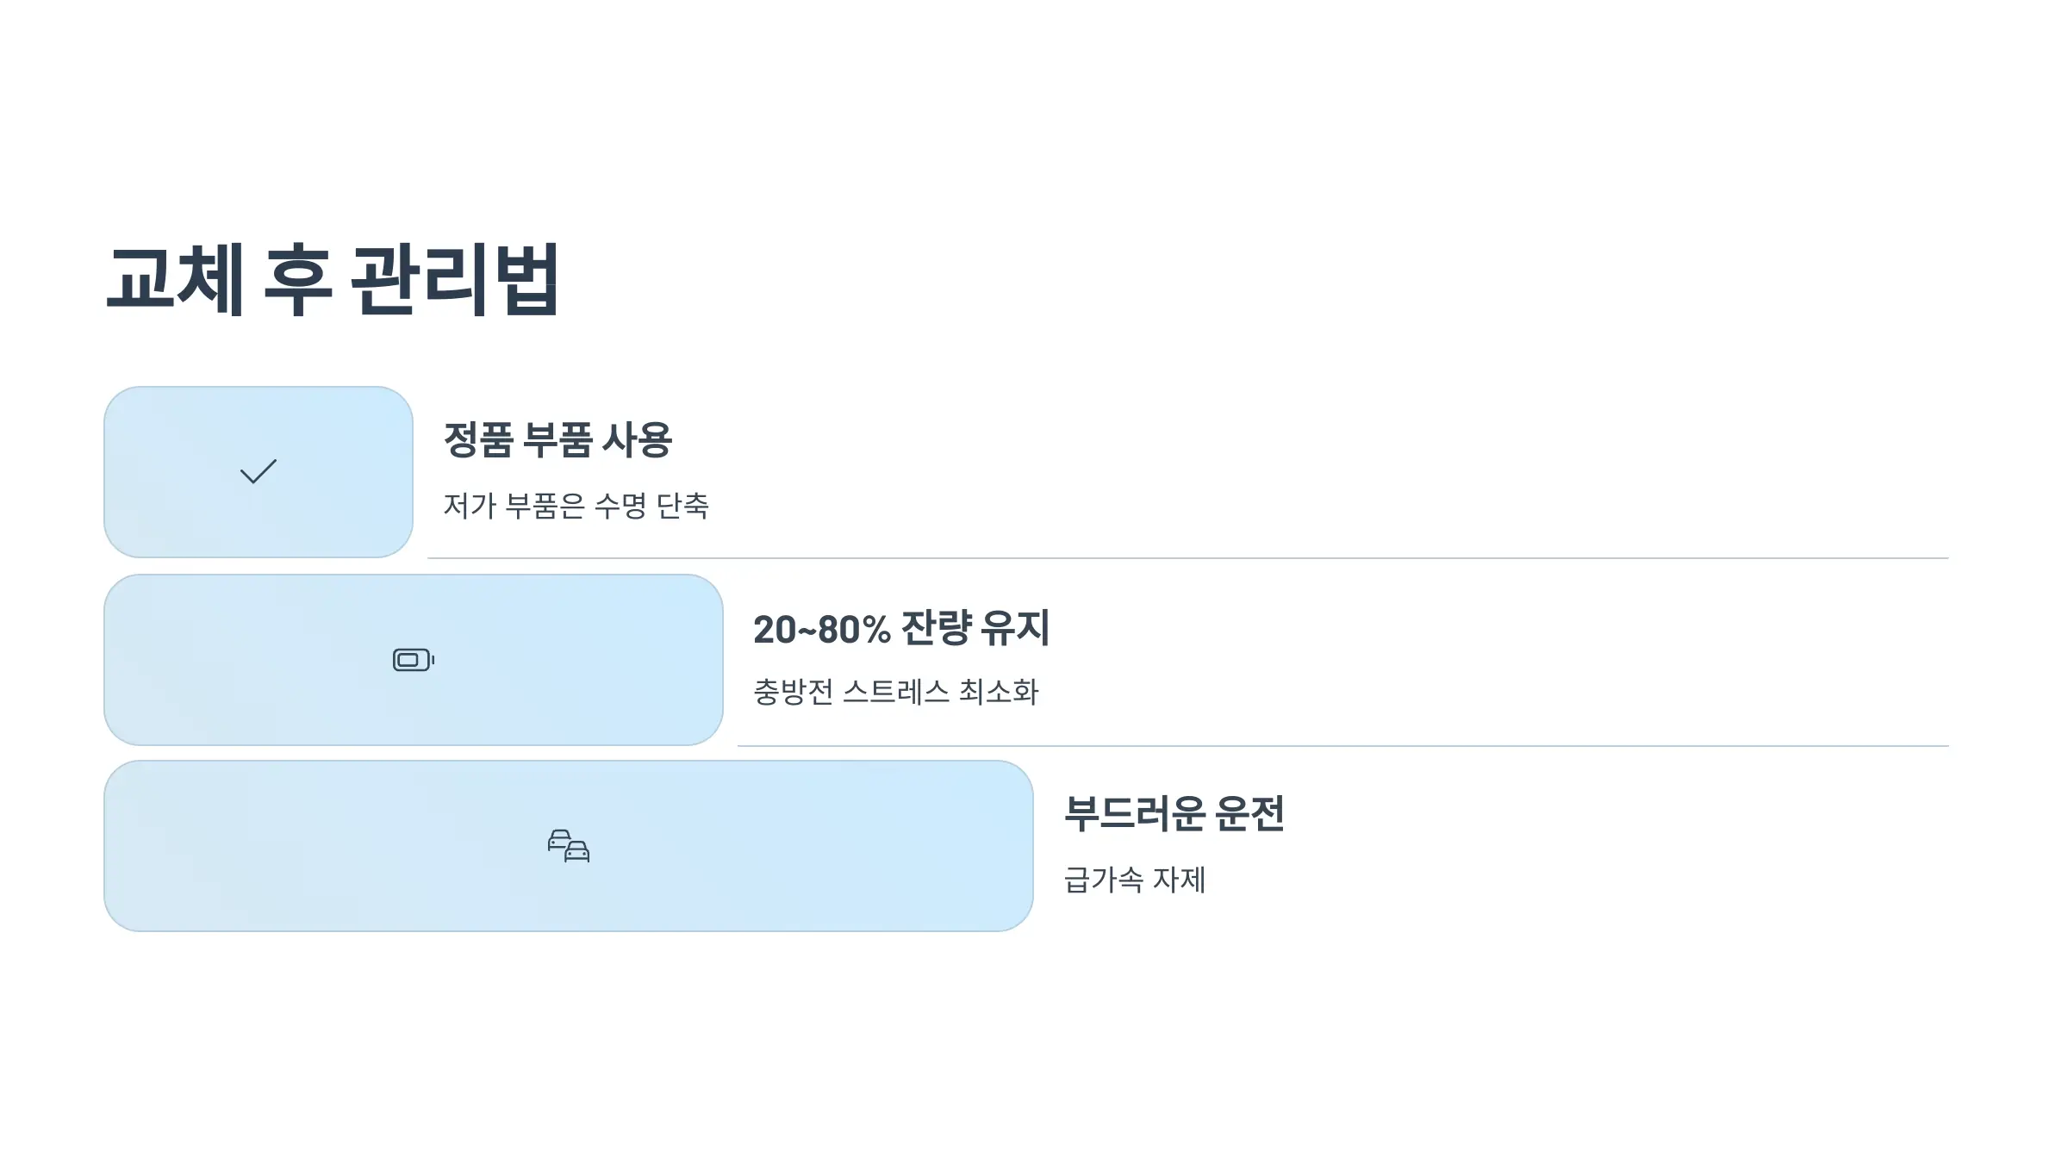Viewport: 2068px width, 1163px height.
Task: Click the battery icon in second card
Action: pyautogui.click(x=414, y=660)
